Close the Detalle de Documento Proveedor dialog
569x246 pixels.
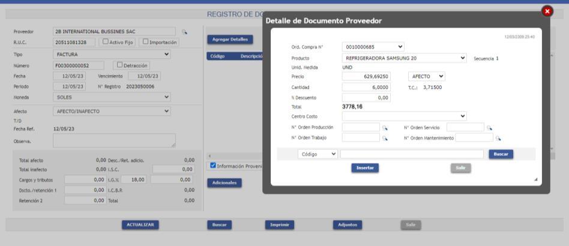tap(547, 11)
